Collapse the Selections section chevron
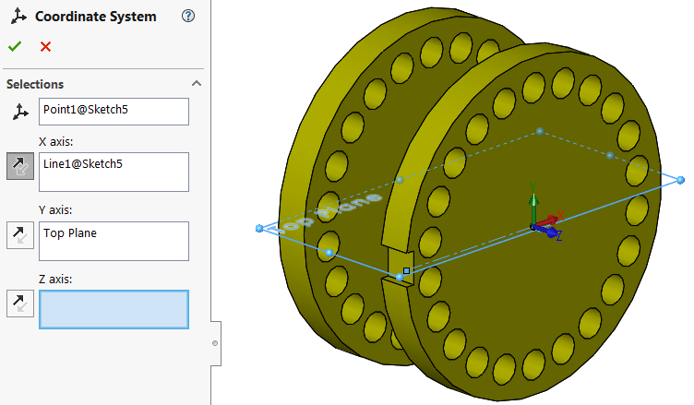Image resolution: width=694 pixels, height=405 pixels. [197, 83]
